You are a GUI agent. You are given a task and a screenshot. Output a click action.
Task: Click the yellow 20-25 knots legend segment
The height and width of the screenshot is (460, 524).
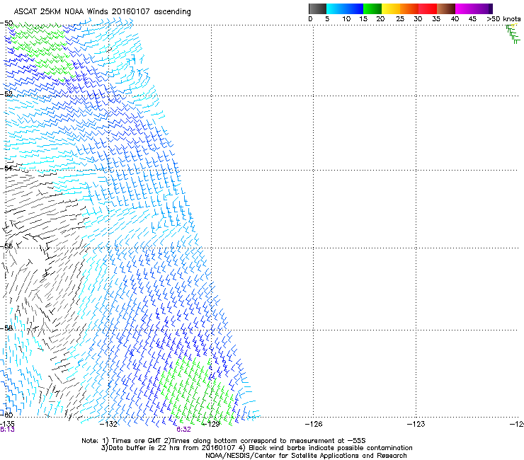click(x=390, y=8)
